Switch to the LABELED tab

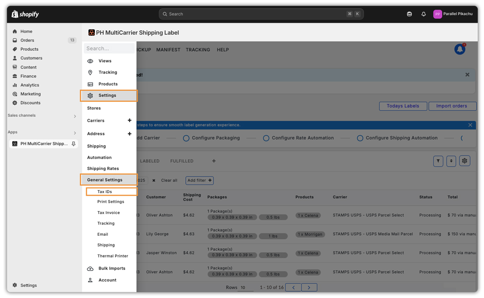coord(150,161)
